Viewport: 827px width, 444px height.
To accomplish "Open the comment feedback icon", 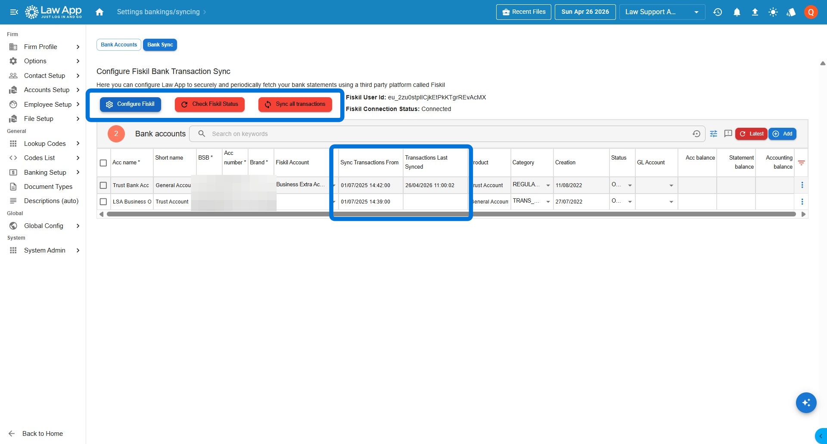I will tap(728, 134).
